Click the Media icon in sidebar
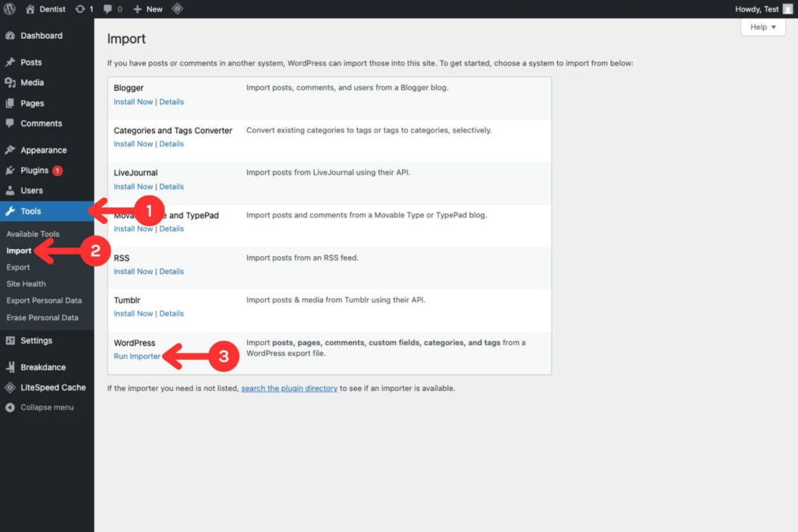The image size is (798, 532). click(9, 83)
